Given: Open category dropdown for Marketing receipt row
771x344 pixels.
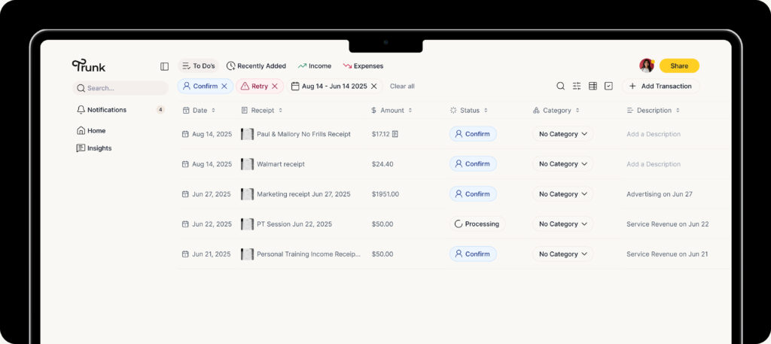Looking at the screenshot, I should (562, 194).
